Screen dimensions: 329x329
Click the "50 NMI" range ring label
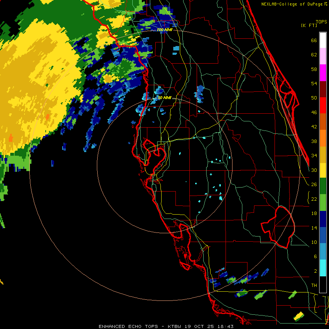tap(164, 98)
